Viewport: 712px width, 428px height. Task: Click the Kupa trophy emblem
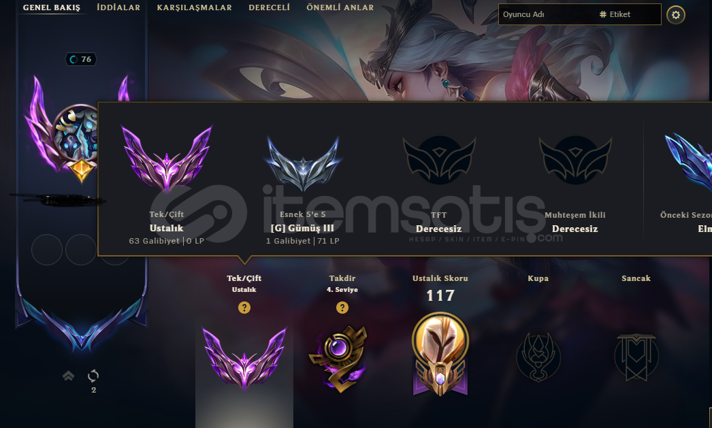coord(538,357)
